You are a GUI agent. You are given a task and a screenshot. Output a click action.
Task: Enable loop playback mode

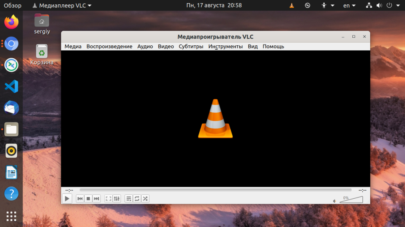pyautogui.click(x=137, y=199)
